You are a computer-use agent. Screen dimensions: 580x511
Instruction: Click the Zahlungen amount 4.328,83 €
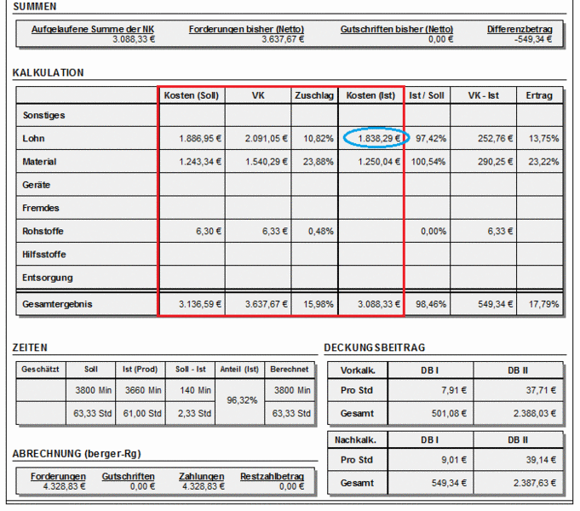coord(203,486)
